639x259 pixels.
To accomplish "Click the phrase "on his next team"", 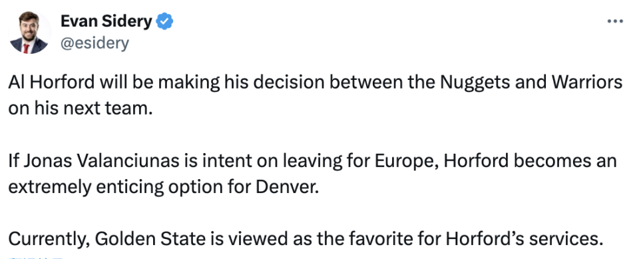I will (x=80, y=109).
